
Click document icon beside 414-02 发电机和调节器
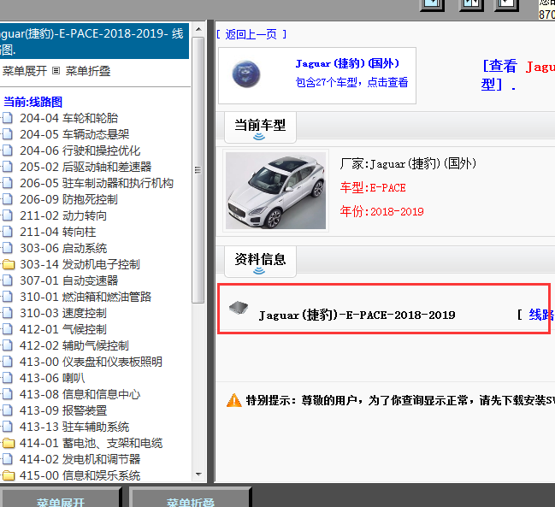click(8, 459)
